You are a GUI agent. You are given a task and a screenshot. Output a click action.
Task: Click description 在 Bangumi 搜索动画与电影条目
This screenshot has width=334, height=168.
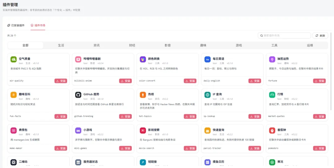(x=157, y=140)
